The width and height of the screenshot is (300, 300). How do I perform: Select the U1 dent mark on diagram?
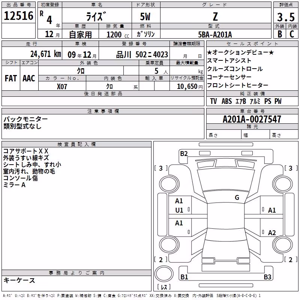tap(179, 210)
